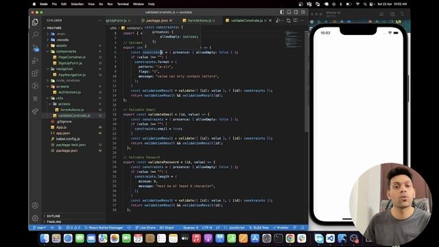The height and width of the screenshot is (247, 439).
Task: Open the Calendar app from the Dock
Action: coord(138,238)
